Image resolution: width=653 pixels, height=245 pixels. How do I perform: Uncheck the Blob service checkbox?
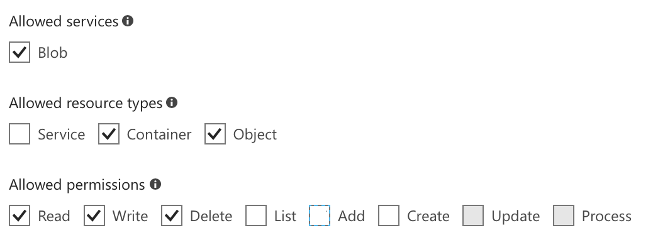19,52
